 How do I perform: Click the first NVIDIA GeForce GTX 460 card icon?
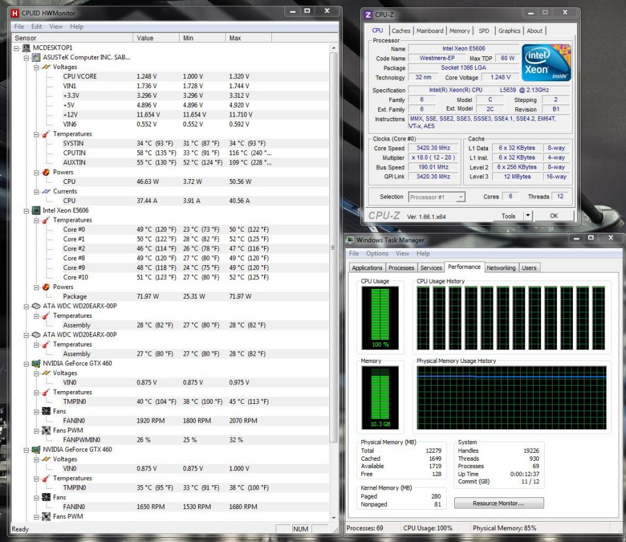[x=36, y=364]
